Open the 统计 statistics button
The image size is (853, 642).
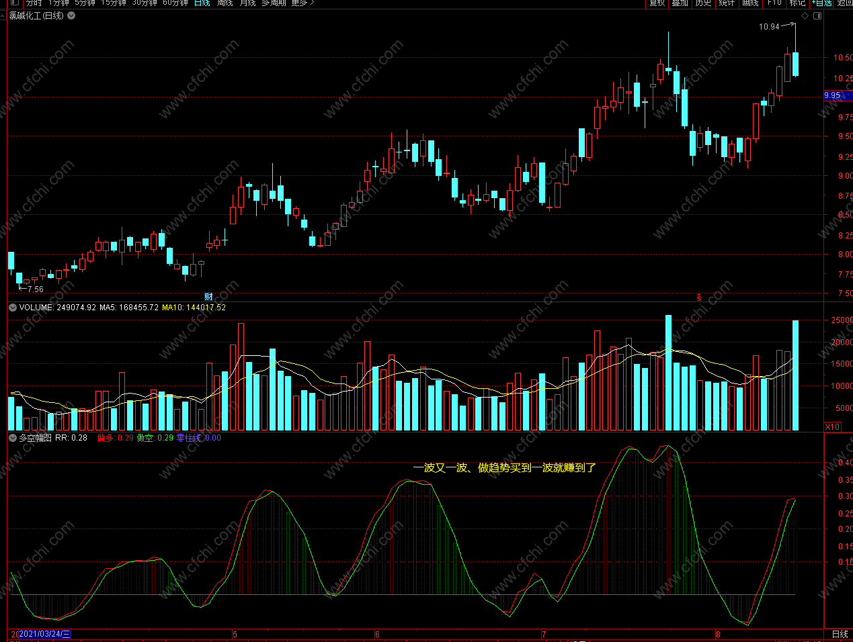727,3
